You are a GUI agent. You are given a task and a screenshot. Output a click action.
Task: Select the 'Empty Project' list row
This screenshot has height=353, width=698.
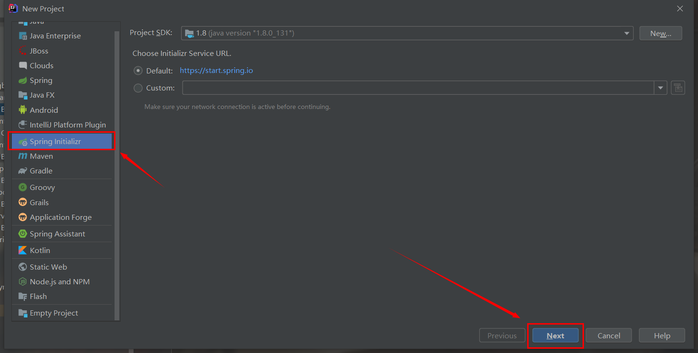[x=63, y=313]
